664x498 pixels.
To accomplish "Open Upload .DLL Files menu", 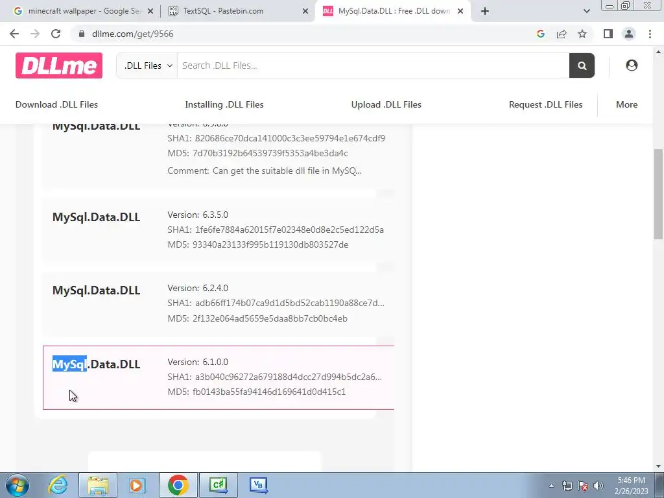I will (x=386, y=104).
